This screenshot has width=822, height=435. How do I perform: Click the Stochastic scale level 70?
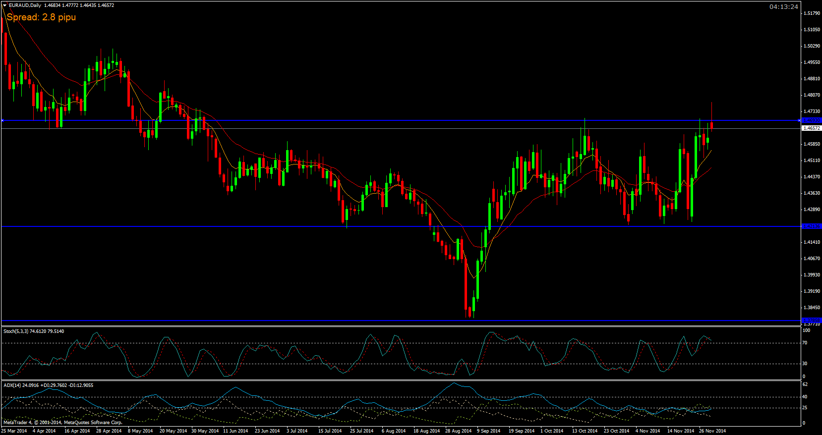(x=805, y=343)
